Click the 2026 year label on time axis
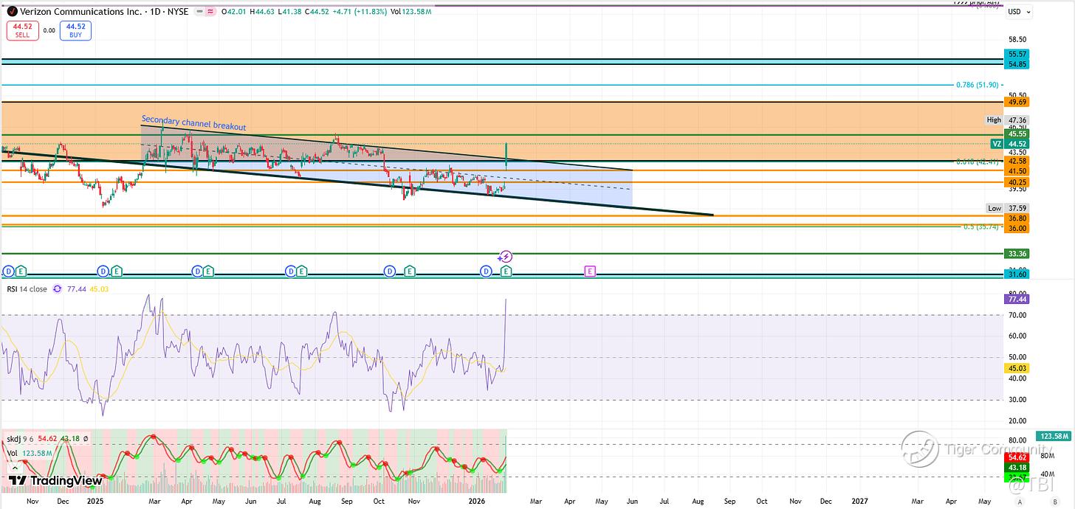 click(478, 501)
